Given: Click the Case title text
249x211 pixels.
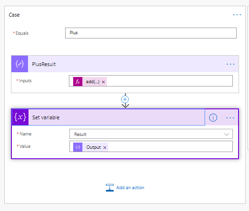Looking at the screenshot, I should (14, 15).
